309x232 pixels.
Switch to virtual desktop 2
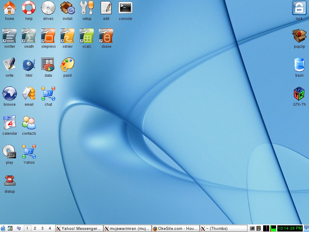click(35, 228)
